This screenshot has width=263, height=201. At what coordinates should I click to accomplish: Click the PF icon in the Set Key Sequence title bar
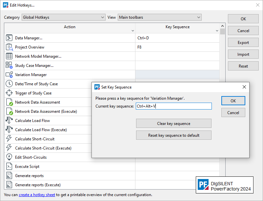(x=97, y=87)
